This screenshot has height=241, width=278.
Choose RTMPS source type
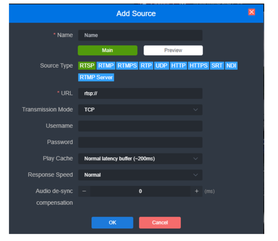[x=127, y=66]
